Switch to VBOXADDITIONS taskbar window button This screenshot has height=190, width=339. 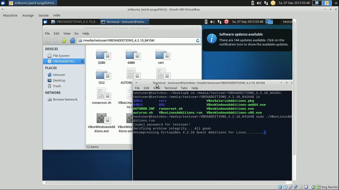pyautogui.click(x=74, y=22)
